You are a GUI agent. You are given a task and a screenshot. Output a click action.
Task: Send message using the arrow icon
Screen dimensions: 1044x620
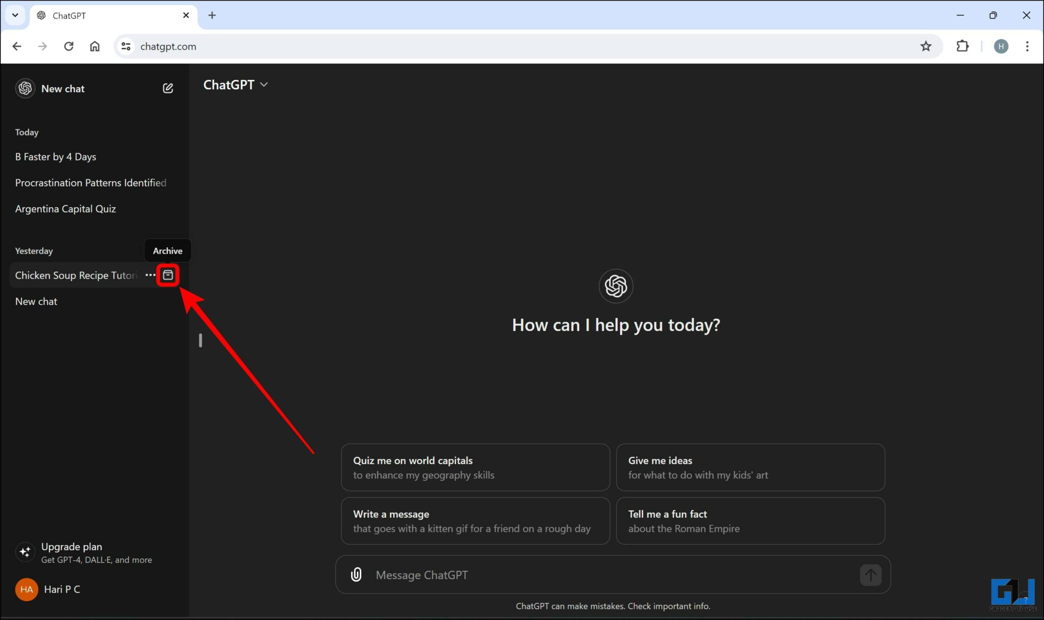(x=870, y=575)
